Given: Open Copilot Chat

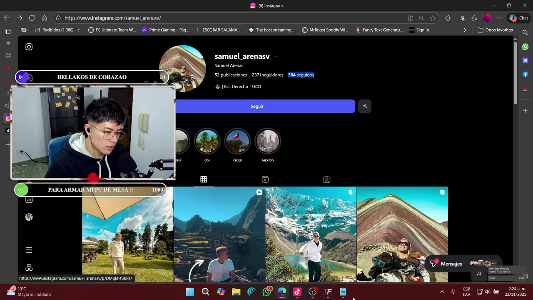Looking at the screenshot, I should click(518, 18).
